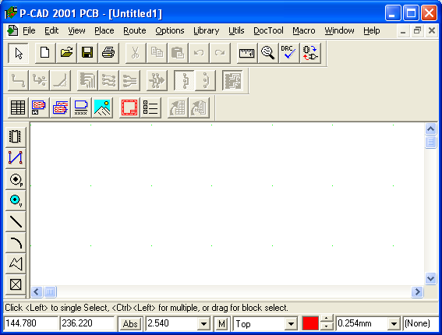The width and height of the screenshot is (442, 335).
Task: Click the Copy icon
Action: (157, 53)
